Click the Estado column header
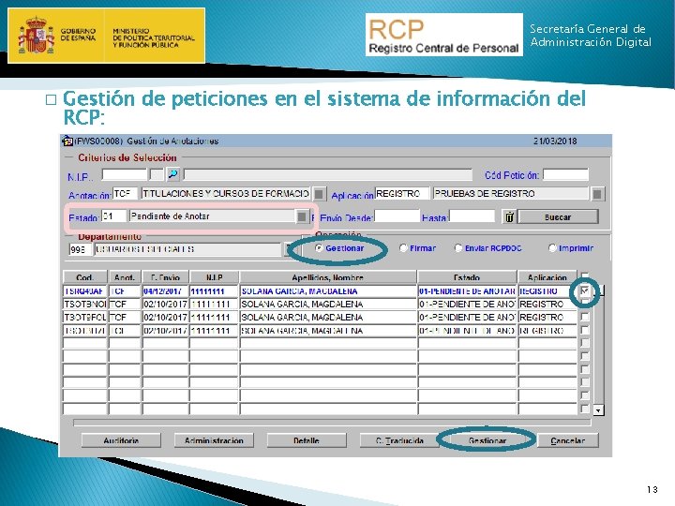 (x=467, y=277)
